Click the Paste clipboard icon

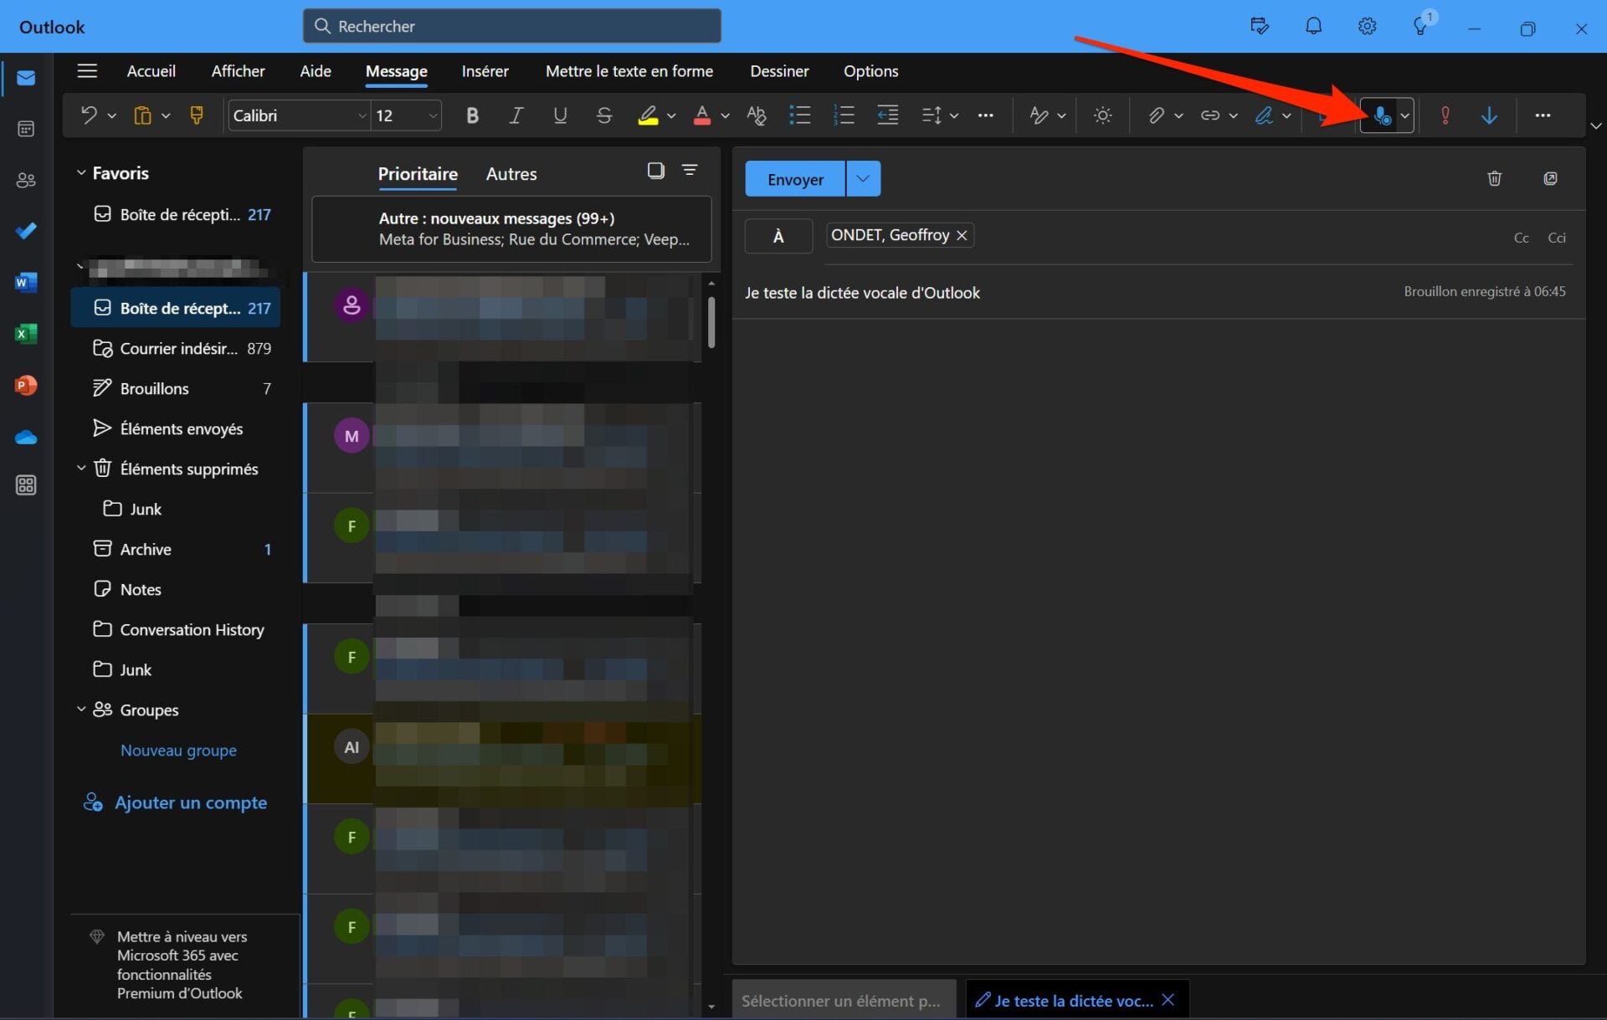point(142,115)
